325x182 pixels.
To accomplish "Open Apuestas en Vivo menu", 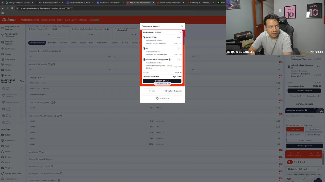I will pos(48,20).
